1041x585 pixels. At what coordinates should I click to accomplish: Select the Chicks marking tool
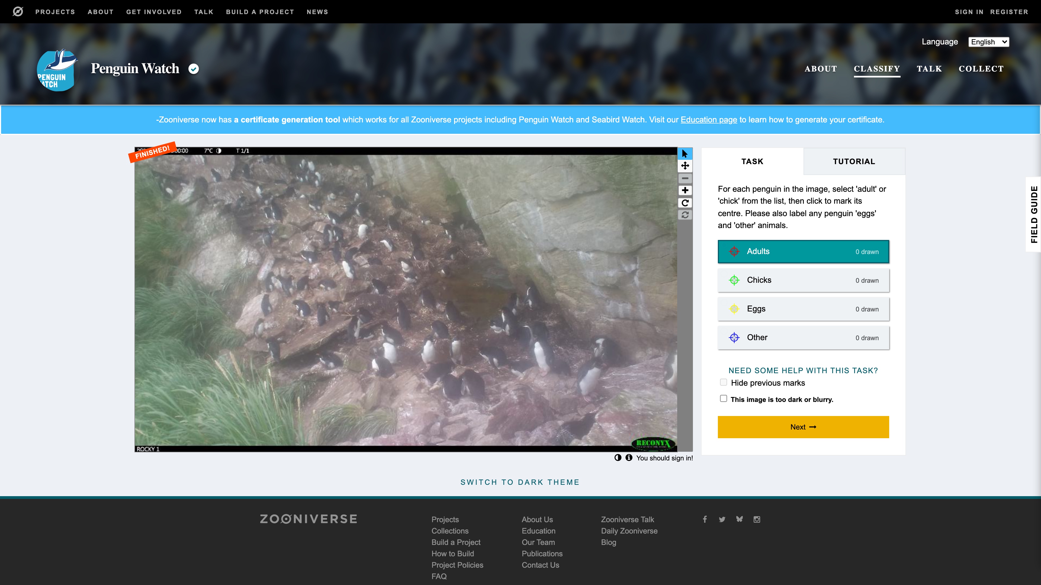point(803,280)
